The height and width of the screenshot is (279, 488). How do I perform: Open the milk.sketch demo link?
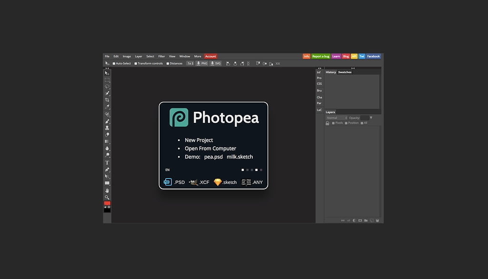click(x=239, y=157)
